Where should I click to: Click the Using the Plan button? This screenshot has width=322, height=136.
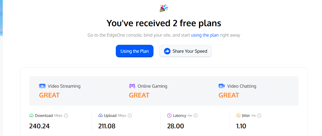tap(135, 51)
